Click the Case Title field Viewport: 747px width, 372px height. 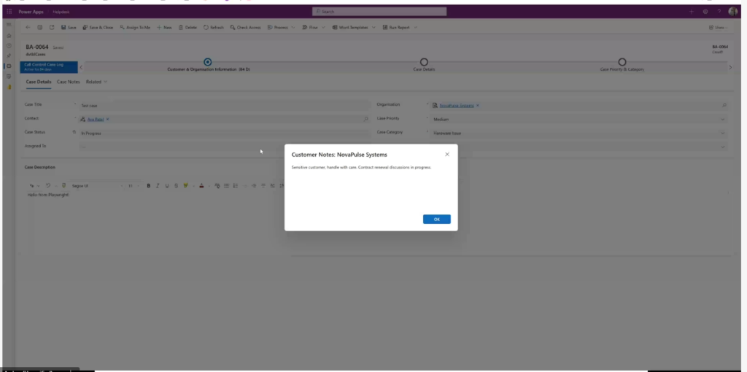[225, 105]
